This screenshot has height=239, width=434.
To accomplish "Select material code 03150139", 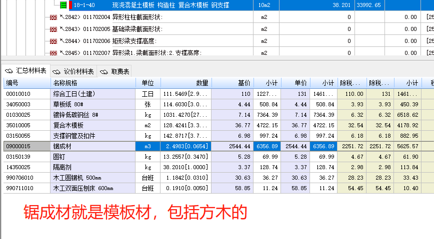I will [x=27, y=157].
